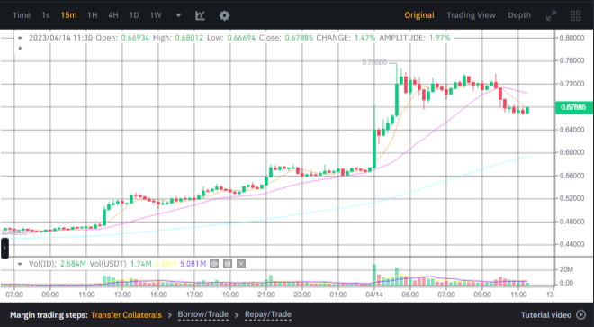The height and width of the screenshot is (327, 594).
Task: Switch to the 1H interval
Action: click(x=93, y=15)
